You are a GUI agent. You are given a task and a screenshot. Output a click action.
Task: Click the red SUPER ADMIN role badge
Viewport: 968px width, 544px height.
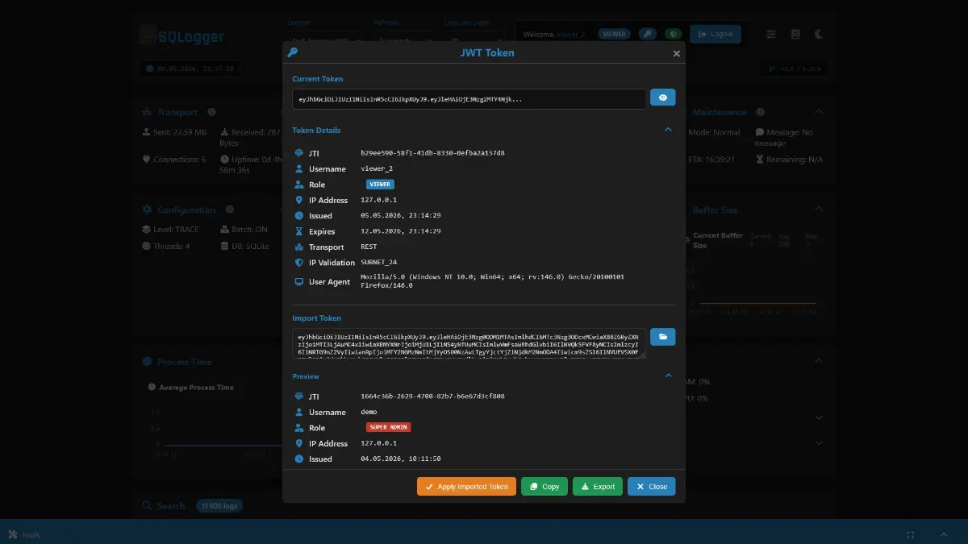pyautogui.click(x=389, y=427)
